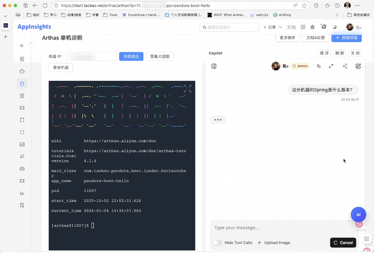Open the 日常 environment dropdown
The image size is (379, 255).
(x=273, y=27)
